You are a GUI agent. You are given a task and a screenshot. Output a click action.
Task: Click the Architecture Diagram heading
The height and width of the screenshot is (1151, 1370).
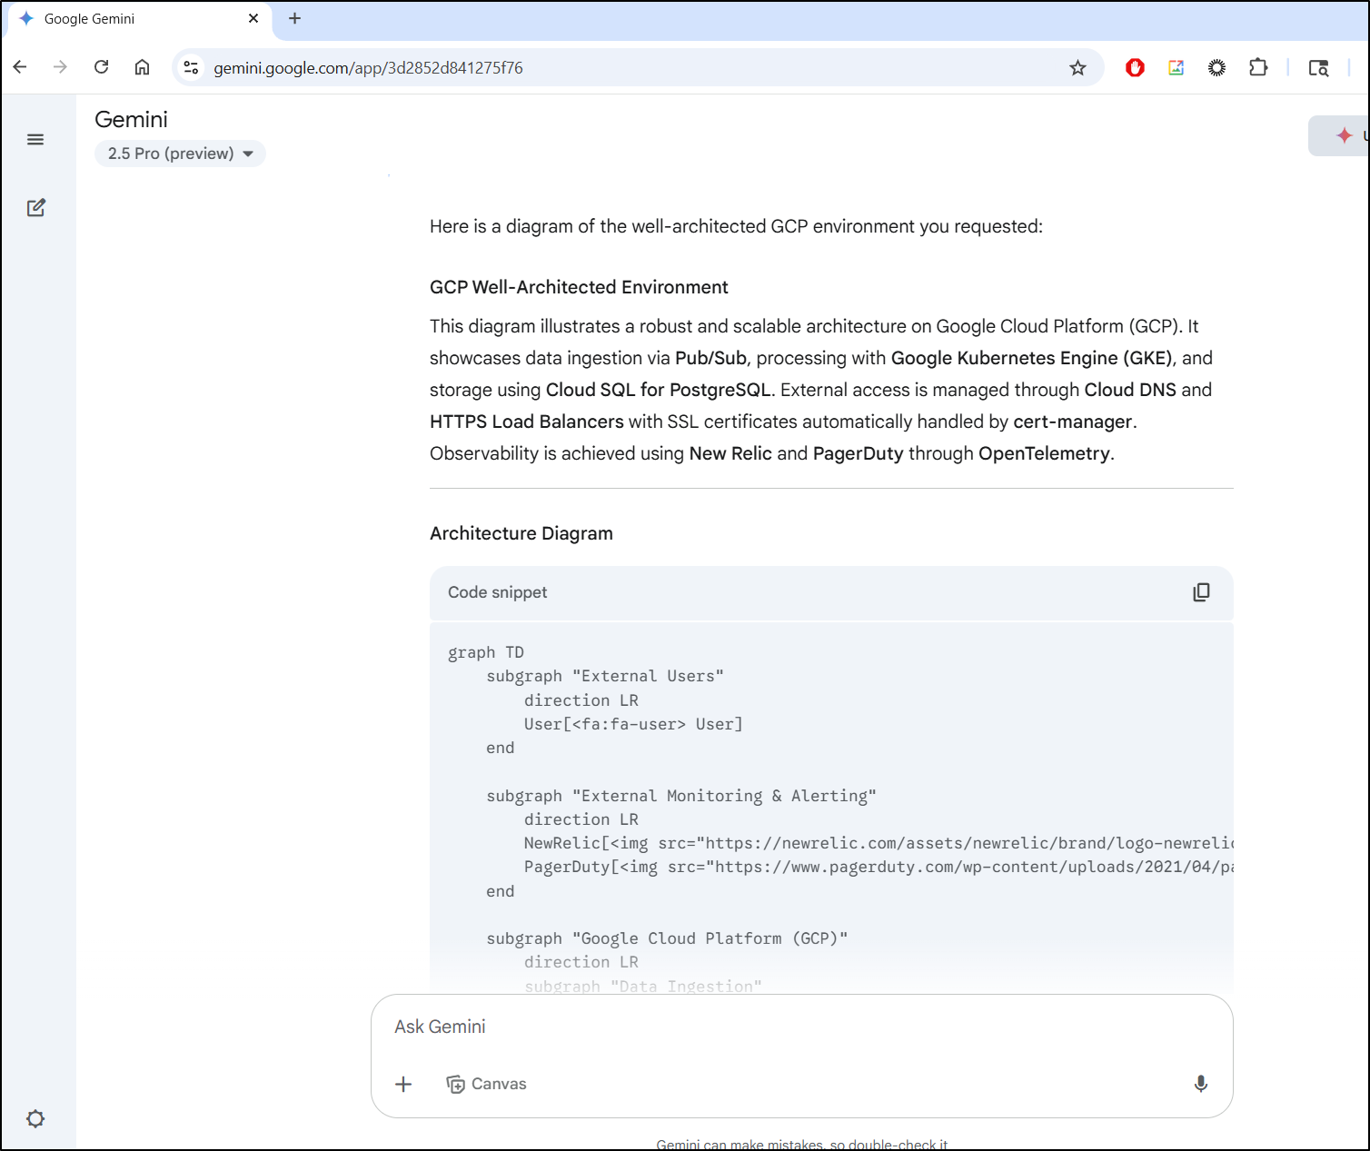[521, 533]
